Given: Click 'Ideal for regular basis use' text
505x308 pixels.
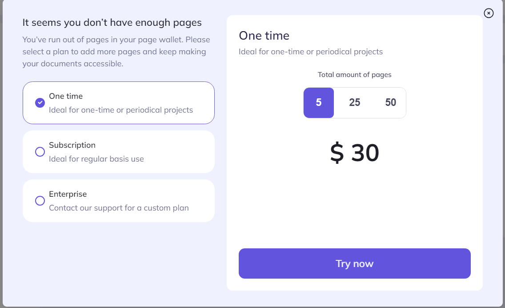Looking at the screenshot, I should pyautogui.click(x=96, y=158).
